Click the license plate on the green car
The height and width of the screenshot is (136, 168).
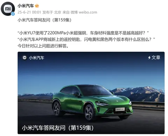pos(120,109)
